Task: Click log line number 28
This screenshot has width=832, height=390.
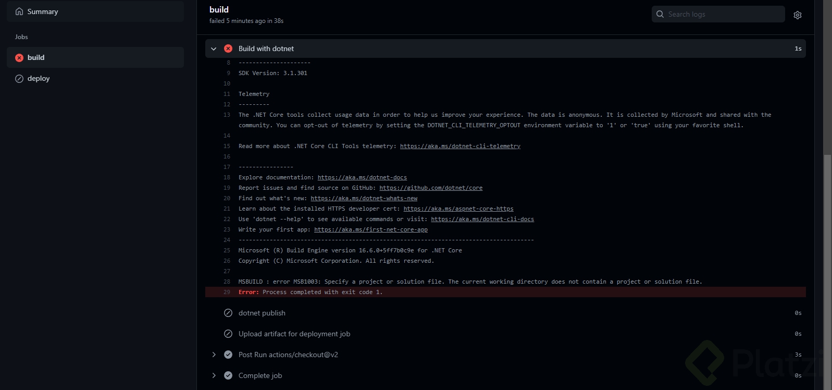Action: tap(227, 282)
